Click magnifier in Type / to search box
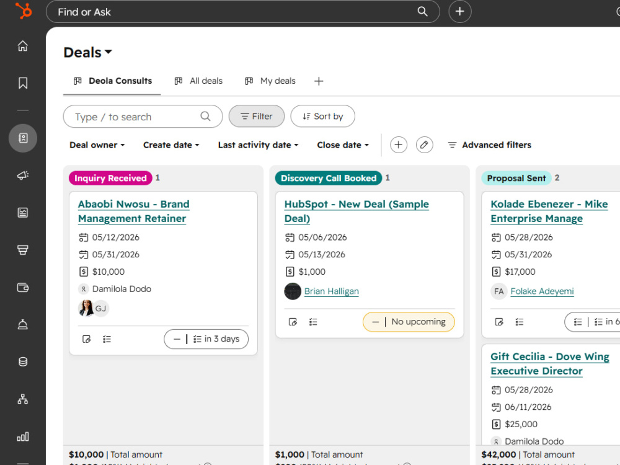 205,117
